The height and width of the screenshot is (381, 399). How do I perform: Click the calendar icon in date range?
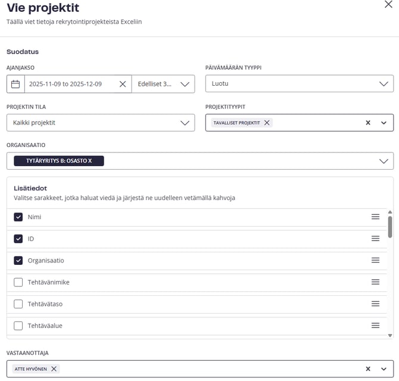[15, 84]
